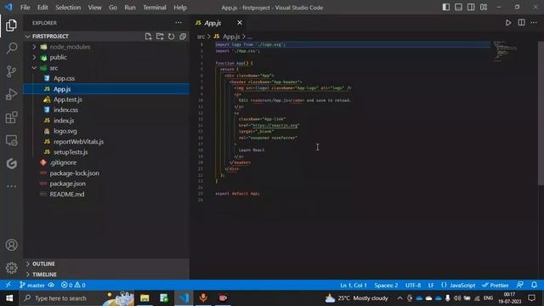Open the Search view in activity bar

pyautogui.click(x=11, y=48)
